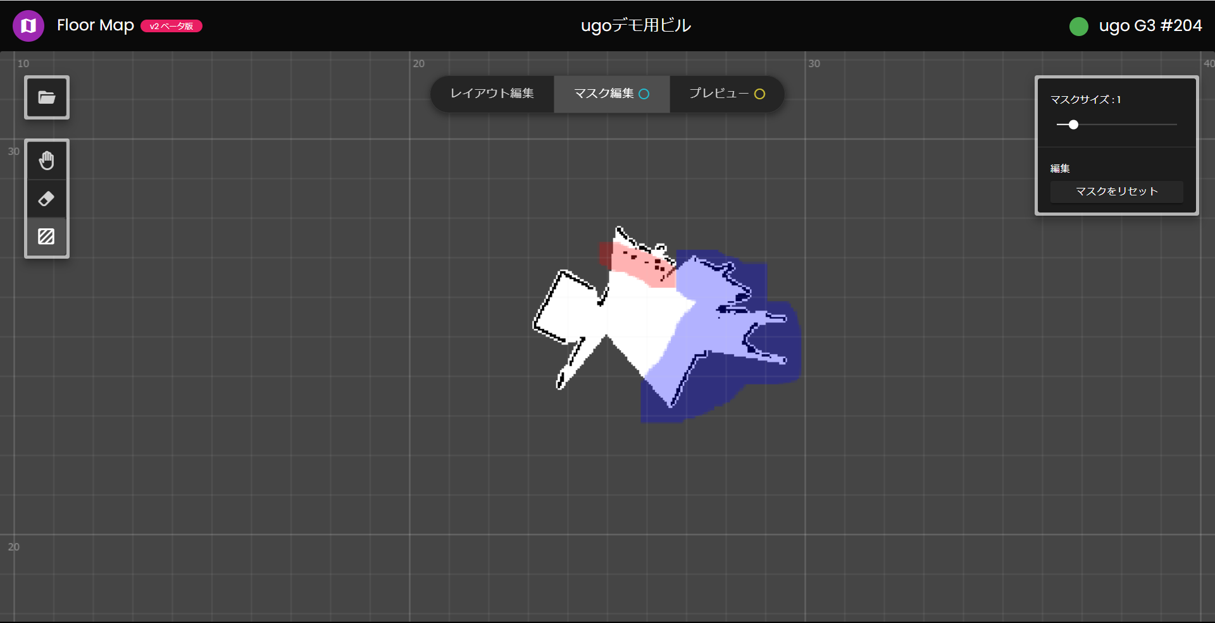The image size is (1215, 623).
Task: Select the hand pan tool
Action: pos(46,160)
